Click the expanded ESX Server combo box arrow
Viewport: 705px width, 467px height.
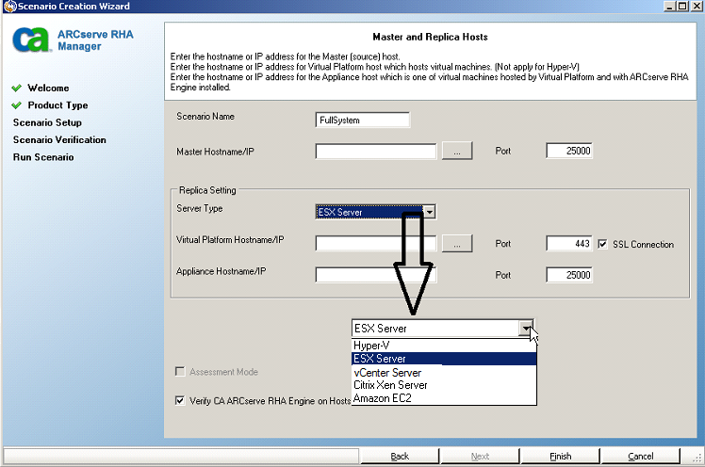tap(528, 329)
